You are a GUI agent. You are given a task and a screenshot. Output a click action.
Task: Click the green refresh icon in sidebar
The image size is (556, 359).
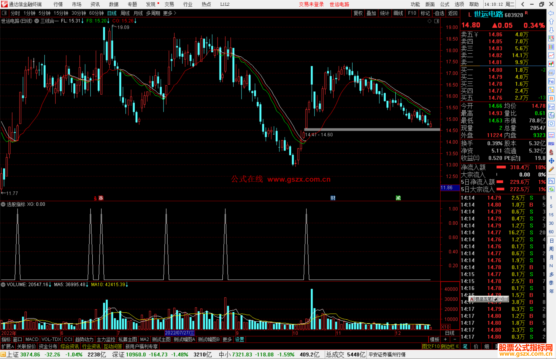tap(551, 189)
